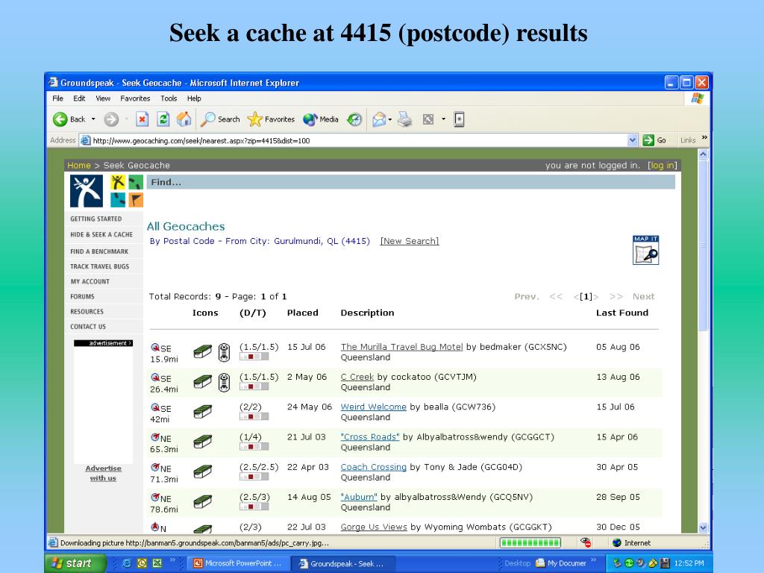Click the Advertise with us link
The image size is (764, 573).
click(x=103, y=473)
